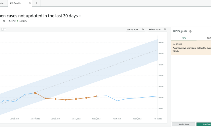Switch to the Past signals tab
Image resolution: width=211 pixels, height=127 pixels.
(209, 38)
